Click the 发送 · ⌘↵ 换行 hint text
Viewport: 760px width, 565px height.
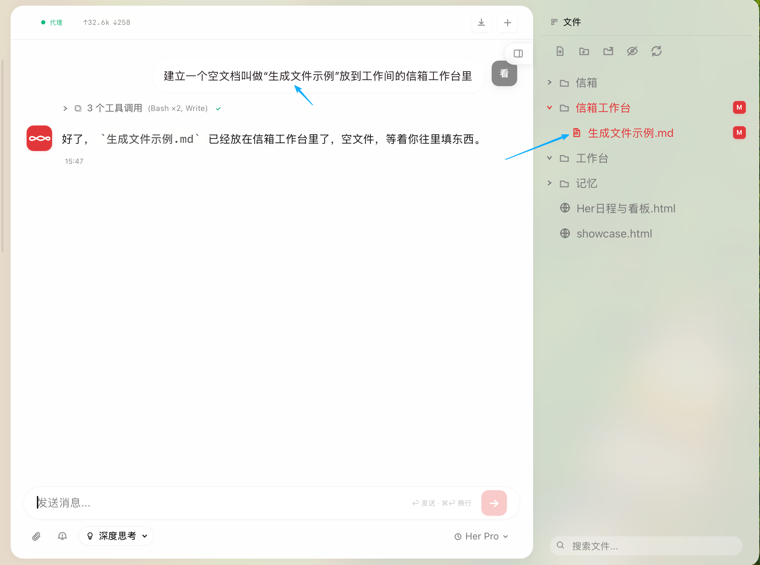[x=442, y=503]
